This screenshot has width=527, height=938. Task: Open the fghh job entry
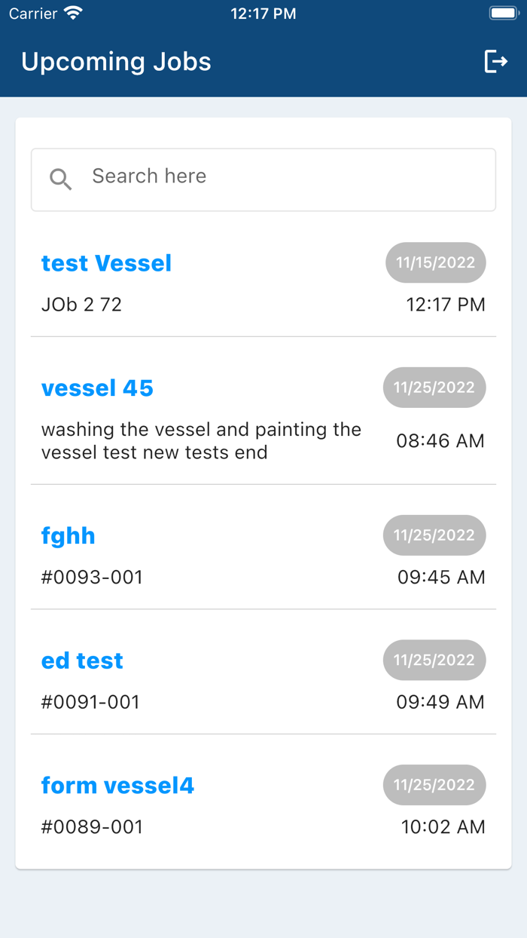(x=68, y=536)
